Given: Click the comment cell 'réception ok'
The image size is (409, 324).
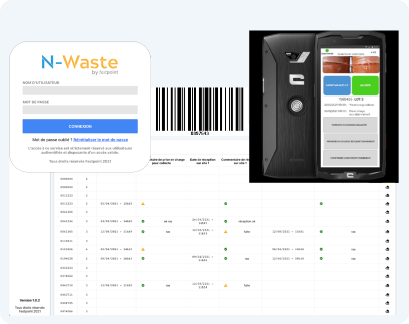Looking at the screenshot, I should [247, 221].
